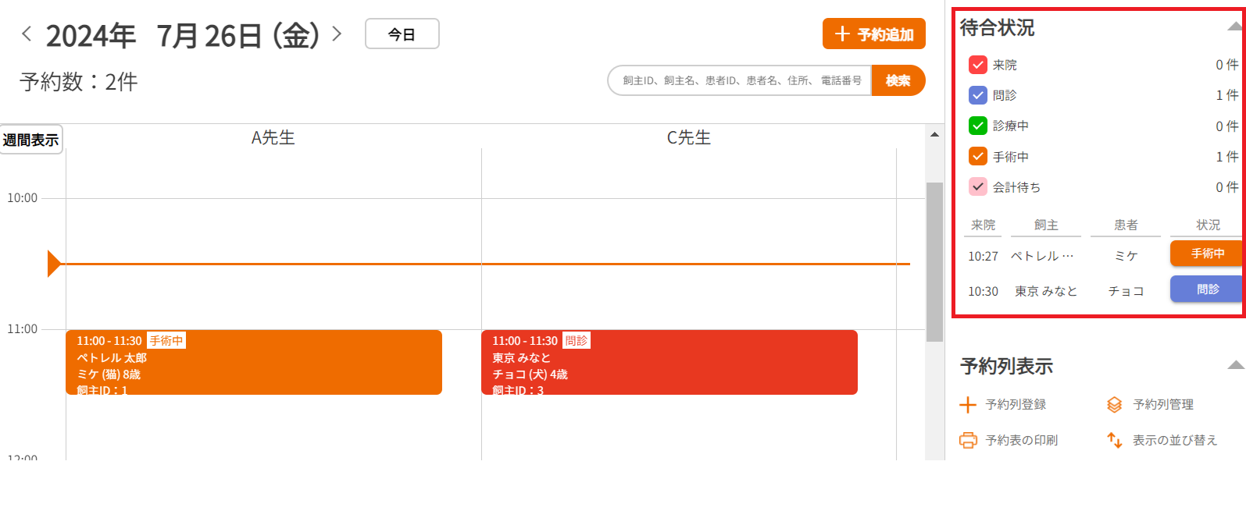Uncheck the 来院 status checkbox
Viewport: 1246px width, 511px height.
pyautogui.click(x=977, y=65)
